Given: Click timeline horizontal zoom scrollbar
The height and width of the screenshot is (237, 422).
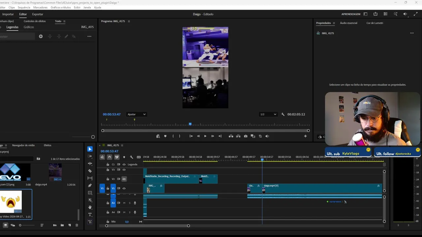Looking at the screenshot, I should [147, 226].
